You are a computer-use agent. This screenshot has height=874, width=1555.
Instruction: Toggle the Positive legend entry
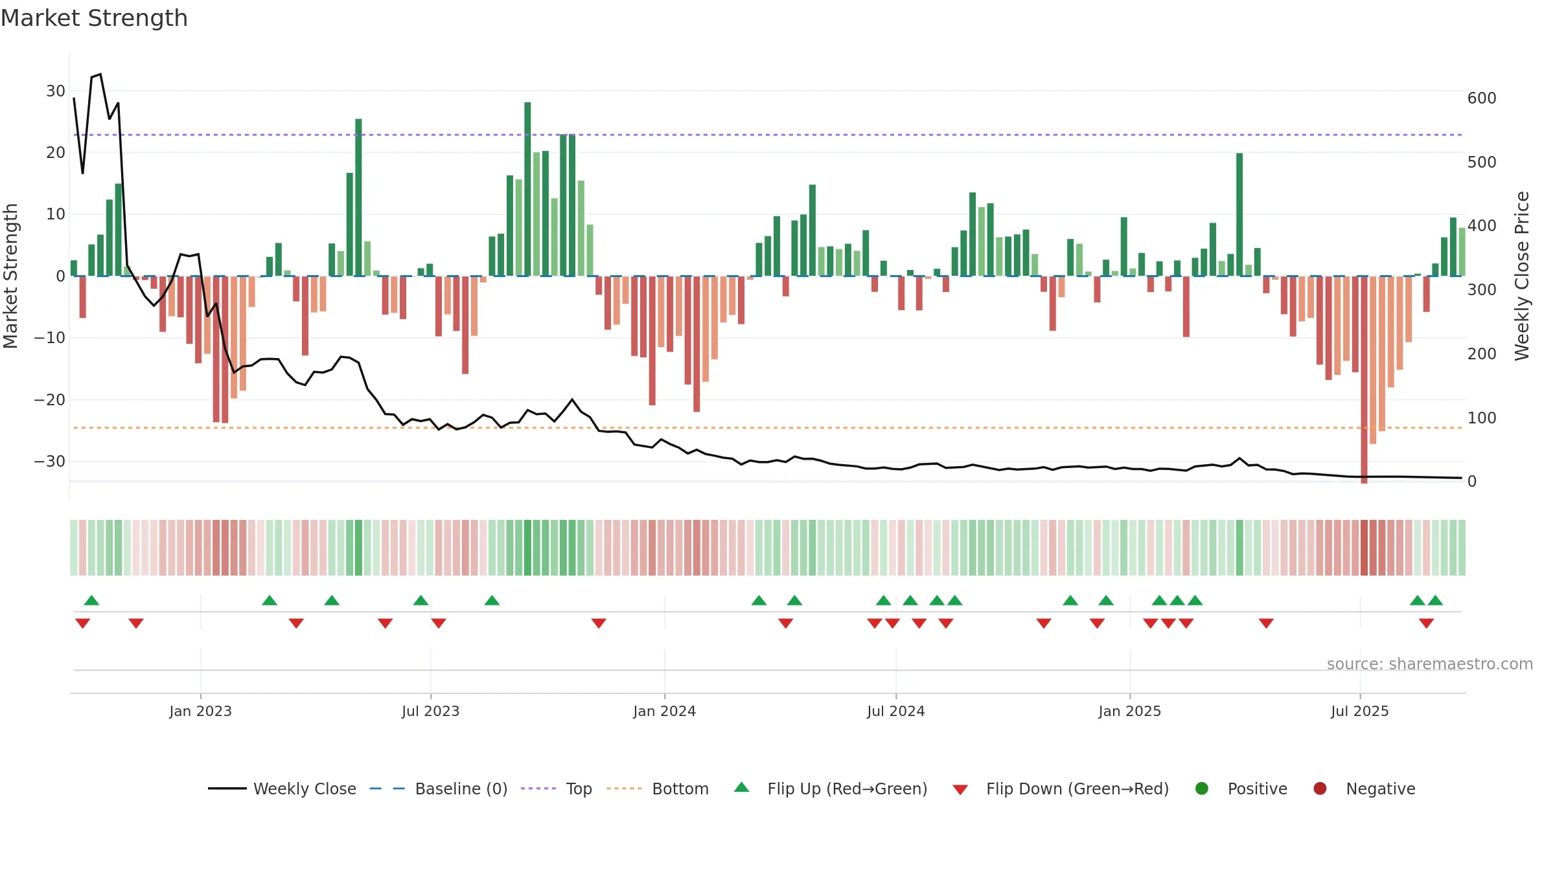[x=1241, y=789]
